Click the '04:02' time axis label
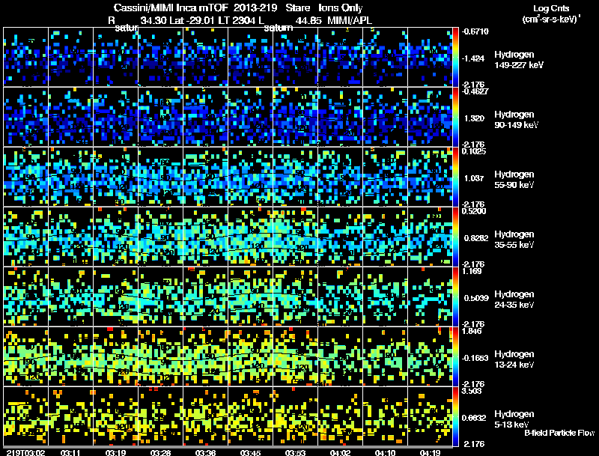The image size is (599, 456). point(340,452)
